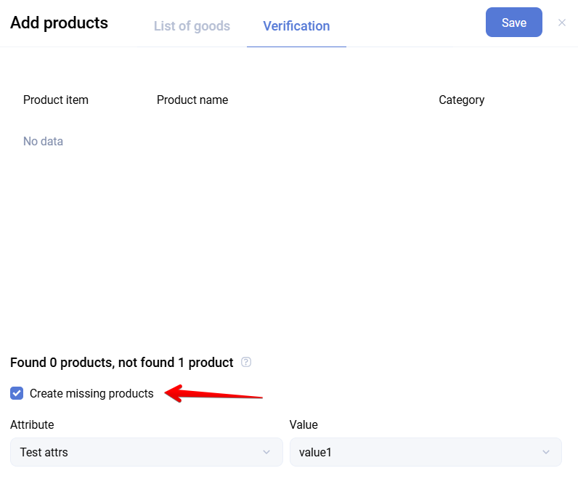The image size is (578, 492).
Task: Click the Attribute field label
Action: (x=32, y=424)
